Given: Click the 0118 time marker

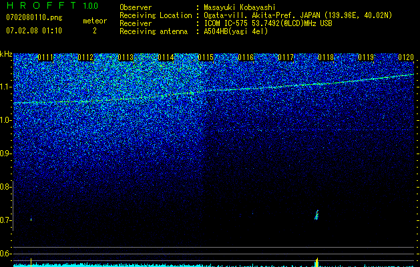Looking at the screenshot, I should pos(326,57).
